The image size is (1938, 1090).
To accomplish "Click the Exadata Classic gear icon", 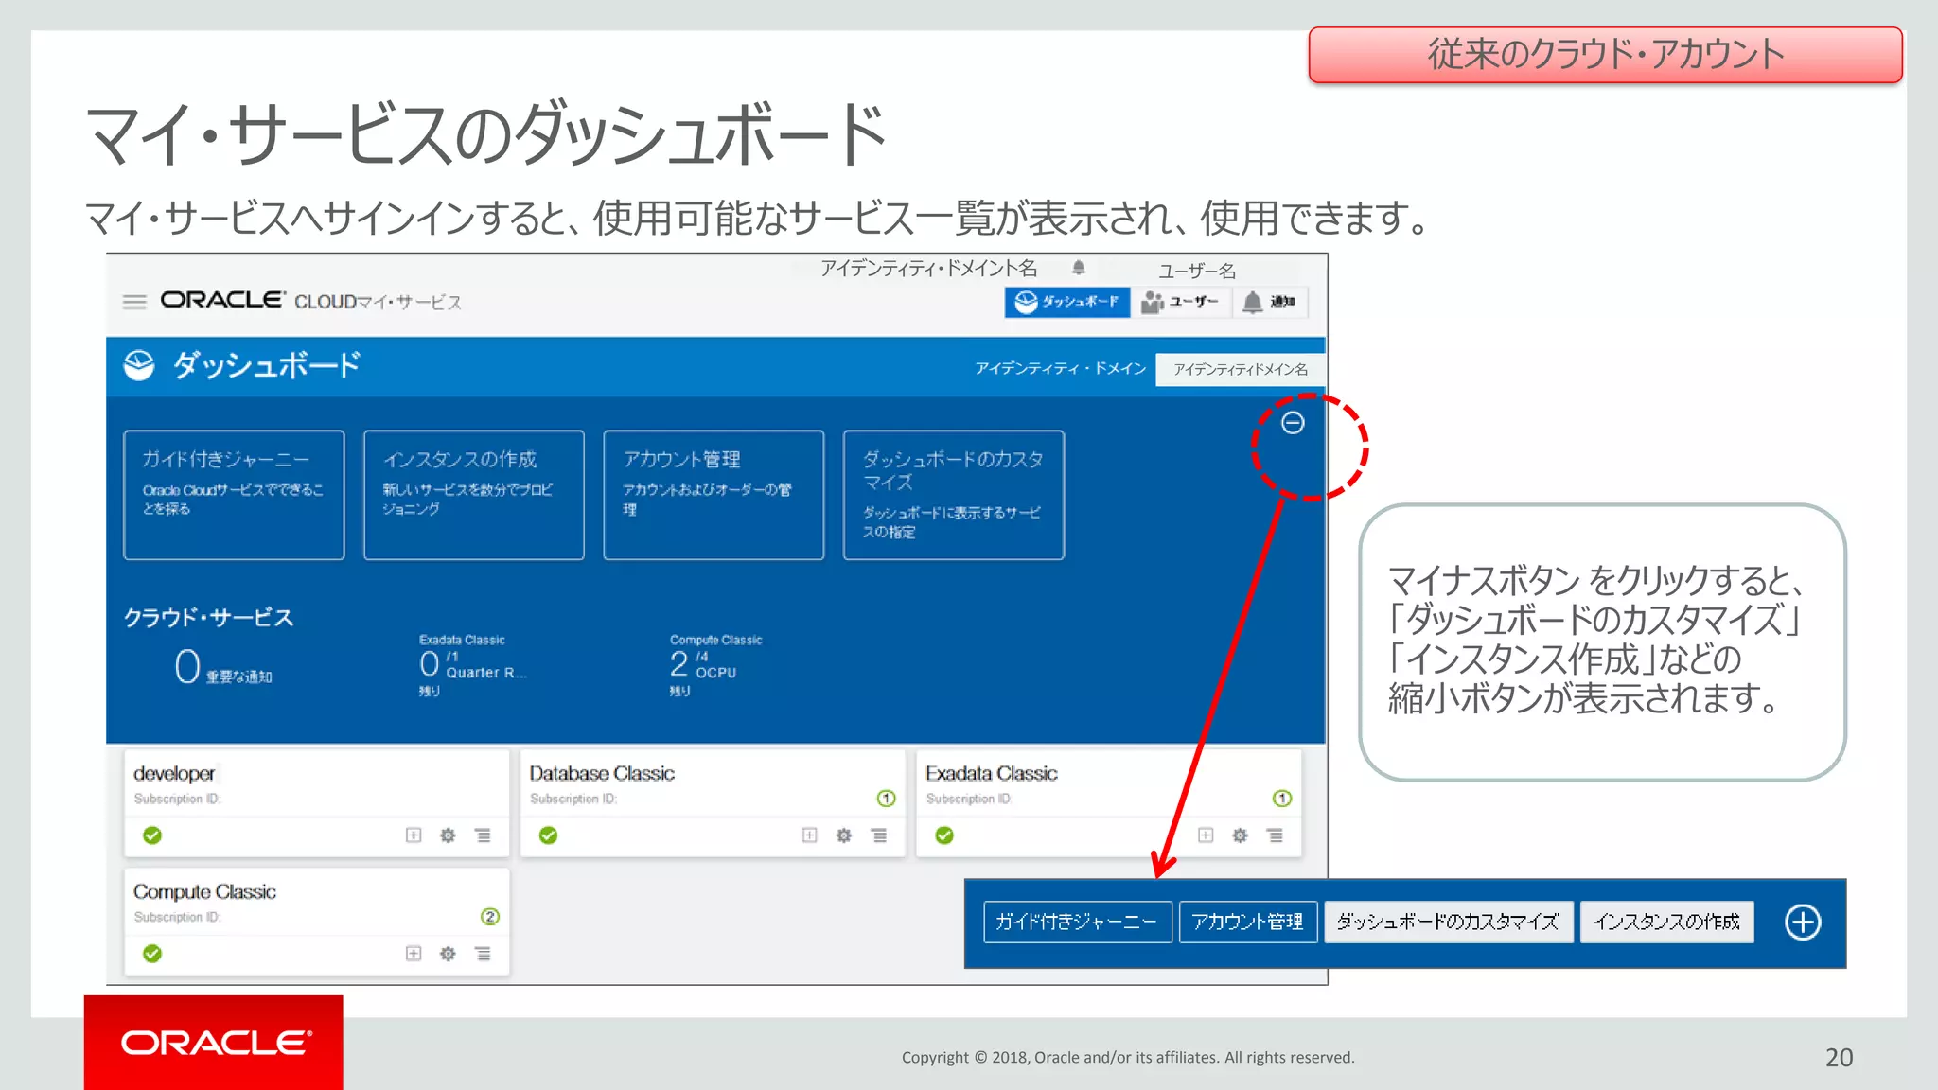I will [x=1240, y=835].
